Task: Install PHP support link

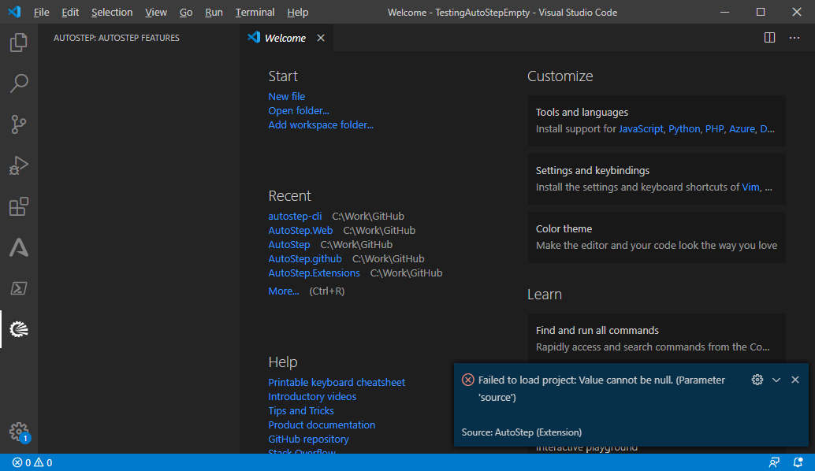Action: [x=714, y=129]
